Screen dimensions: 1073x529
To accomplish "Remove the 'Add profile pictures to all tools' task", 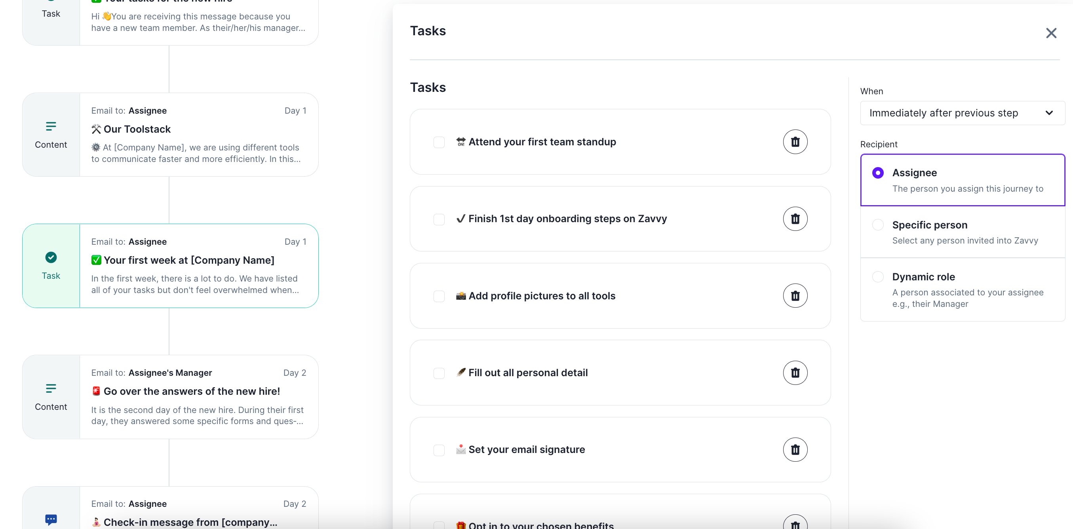I will pos(795,296).
